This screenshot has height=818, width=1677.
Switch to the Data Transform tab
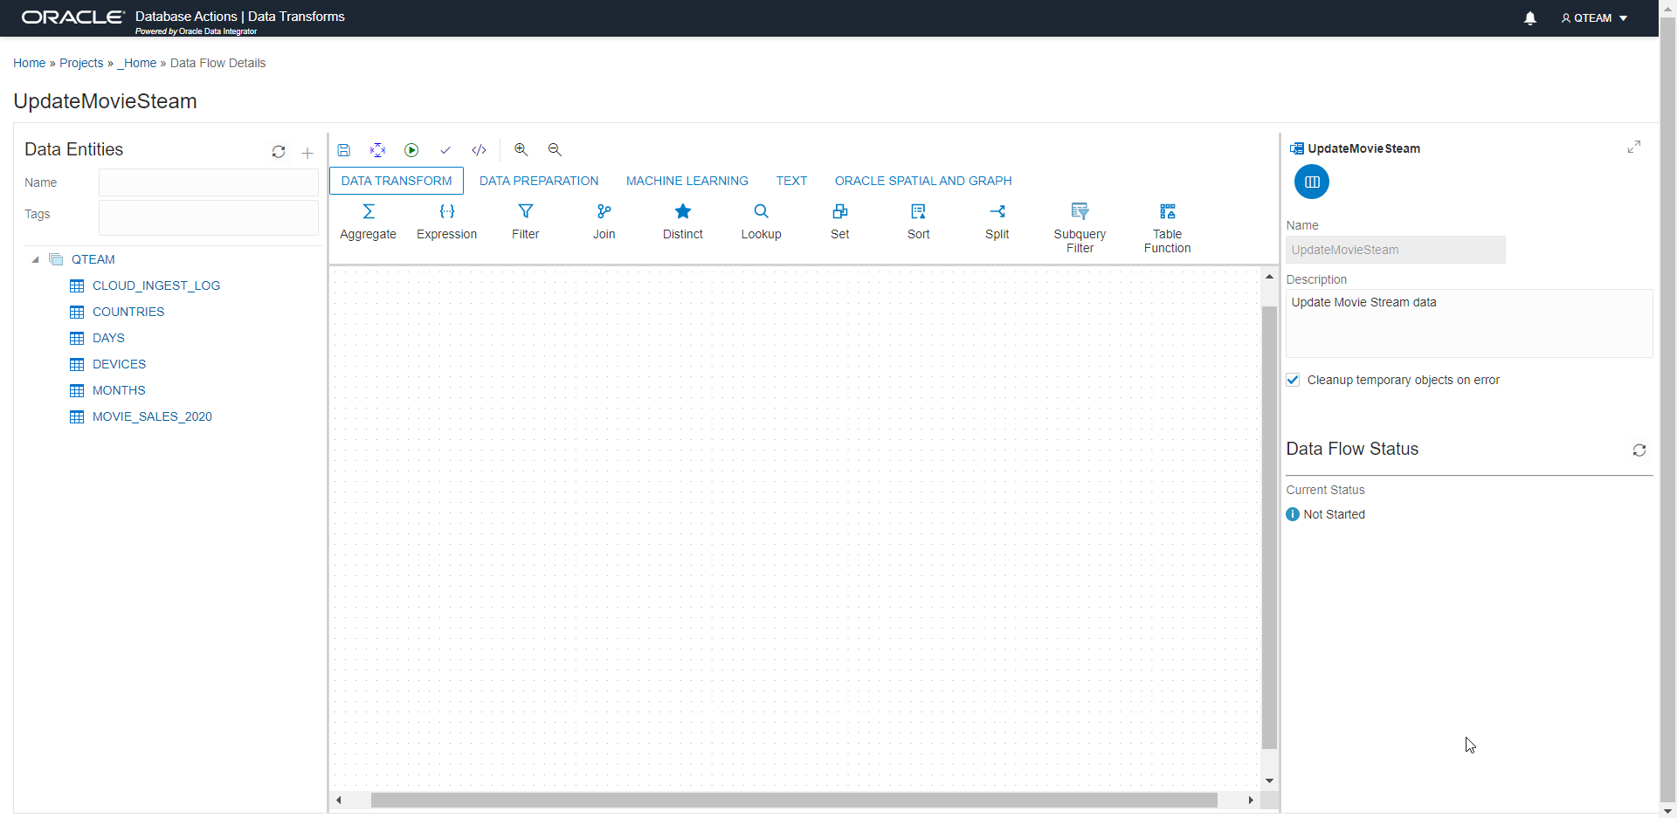pyautogui.click(x=397, y=181)
